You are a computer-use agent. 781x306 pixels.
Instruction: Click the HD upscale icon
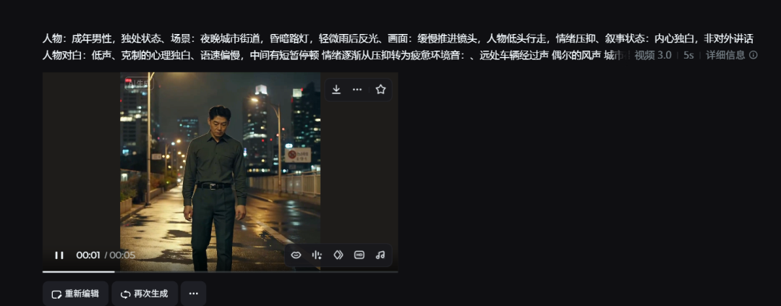coord(359,255)
